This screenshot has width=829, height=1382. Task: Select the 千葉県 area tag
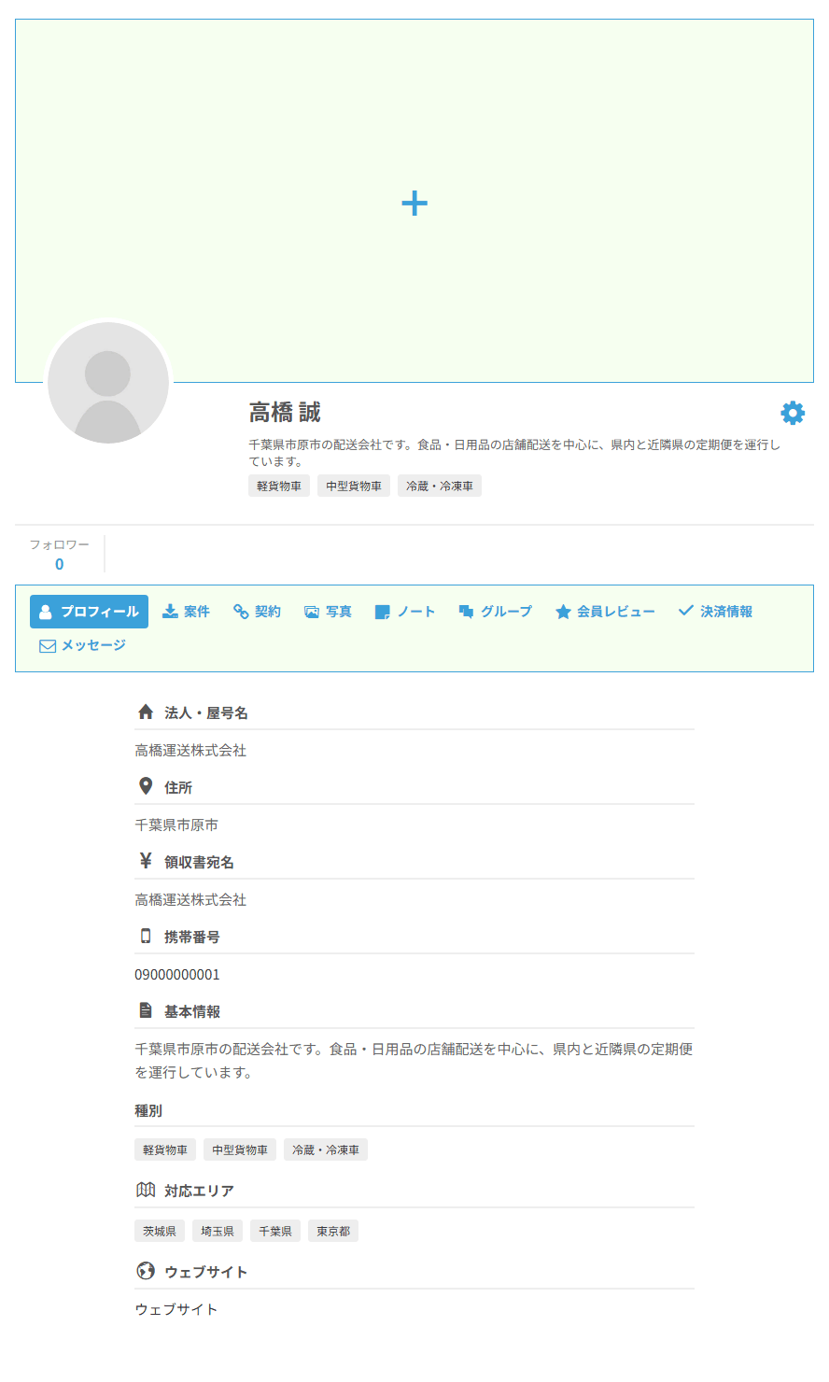click(x=275, y=1231)
